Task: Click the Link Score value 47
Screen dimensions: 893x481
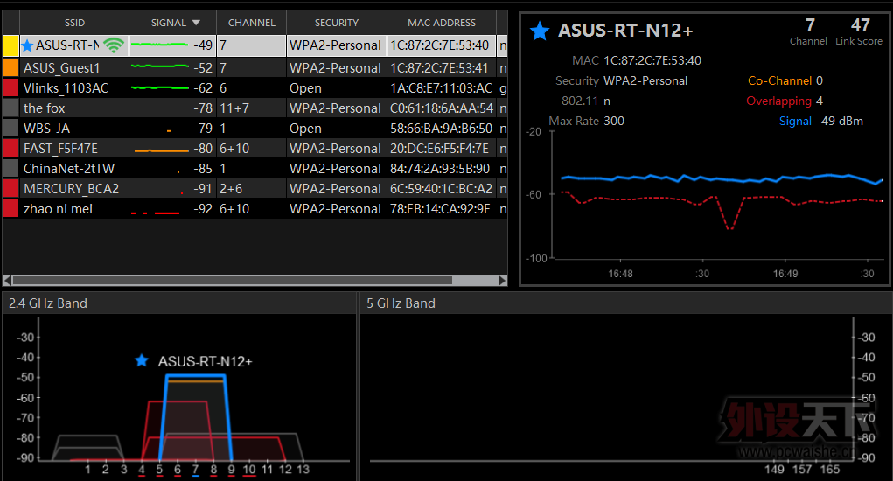Action: coord(860,24)
